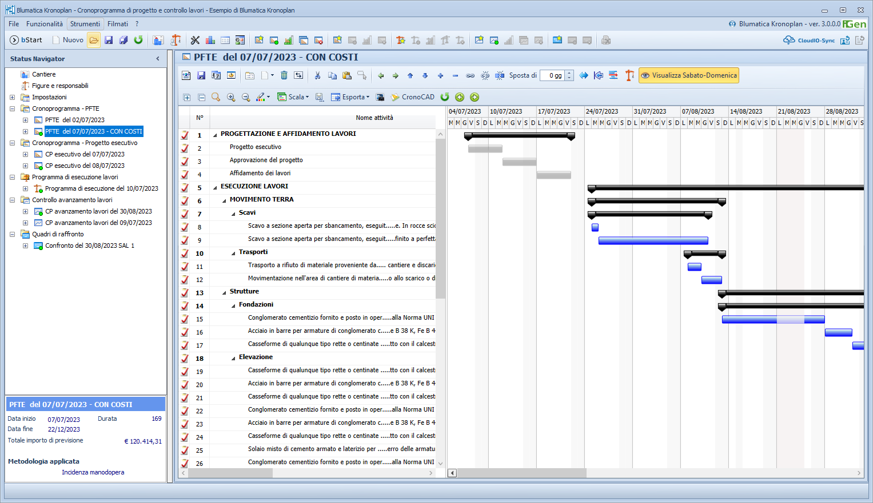Toggle red checkmark for row 26
The image size is (873, 503).
tap(185, 464)
